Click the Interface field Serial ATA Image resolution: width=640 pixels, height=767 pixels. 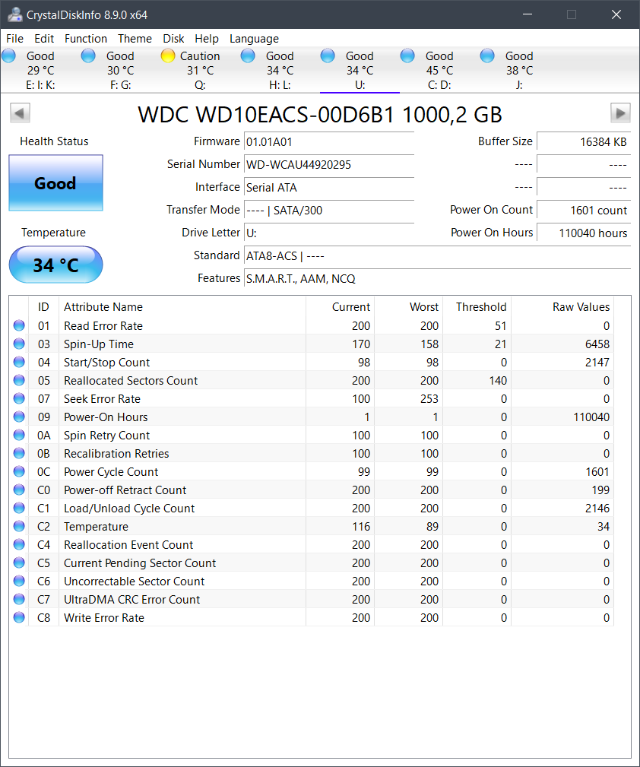pyautogui.click(x=329, y=187)
